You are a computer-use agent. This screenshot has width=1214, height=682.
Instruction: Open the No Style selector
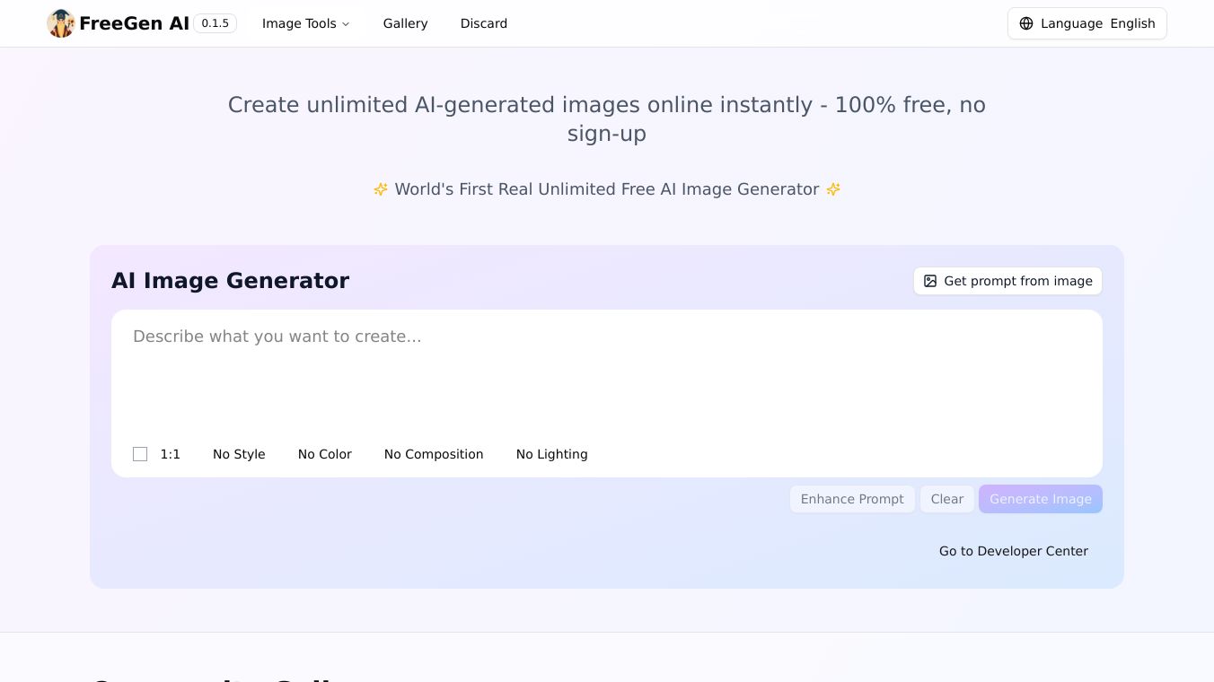pyautogui.click(x=239, y=454)
